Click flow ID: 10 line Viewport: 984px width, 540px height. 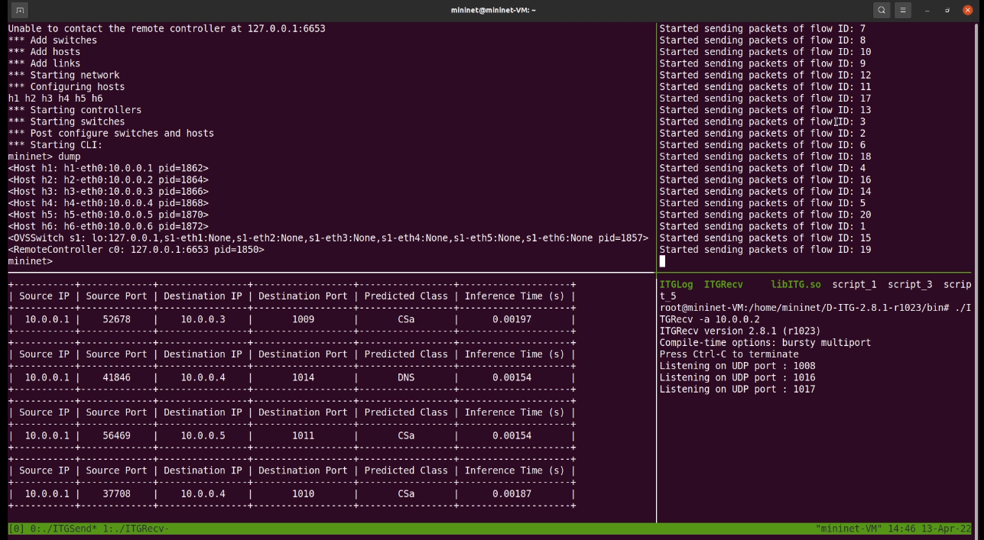tap(765, 52)
